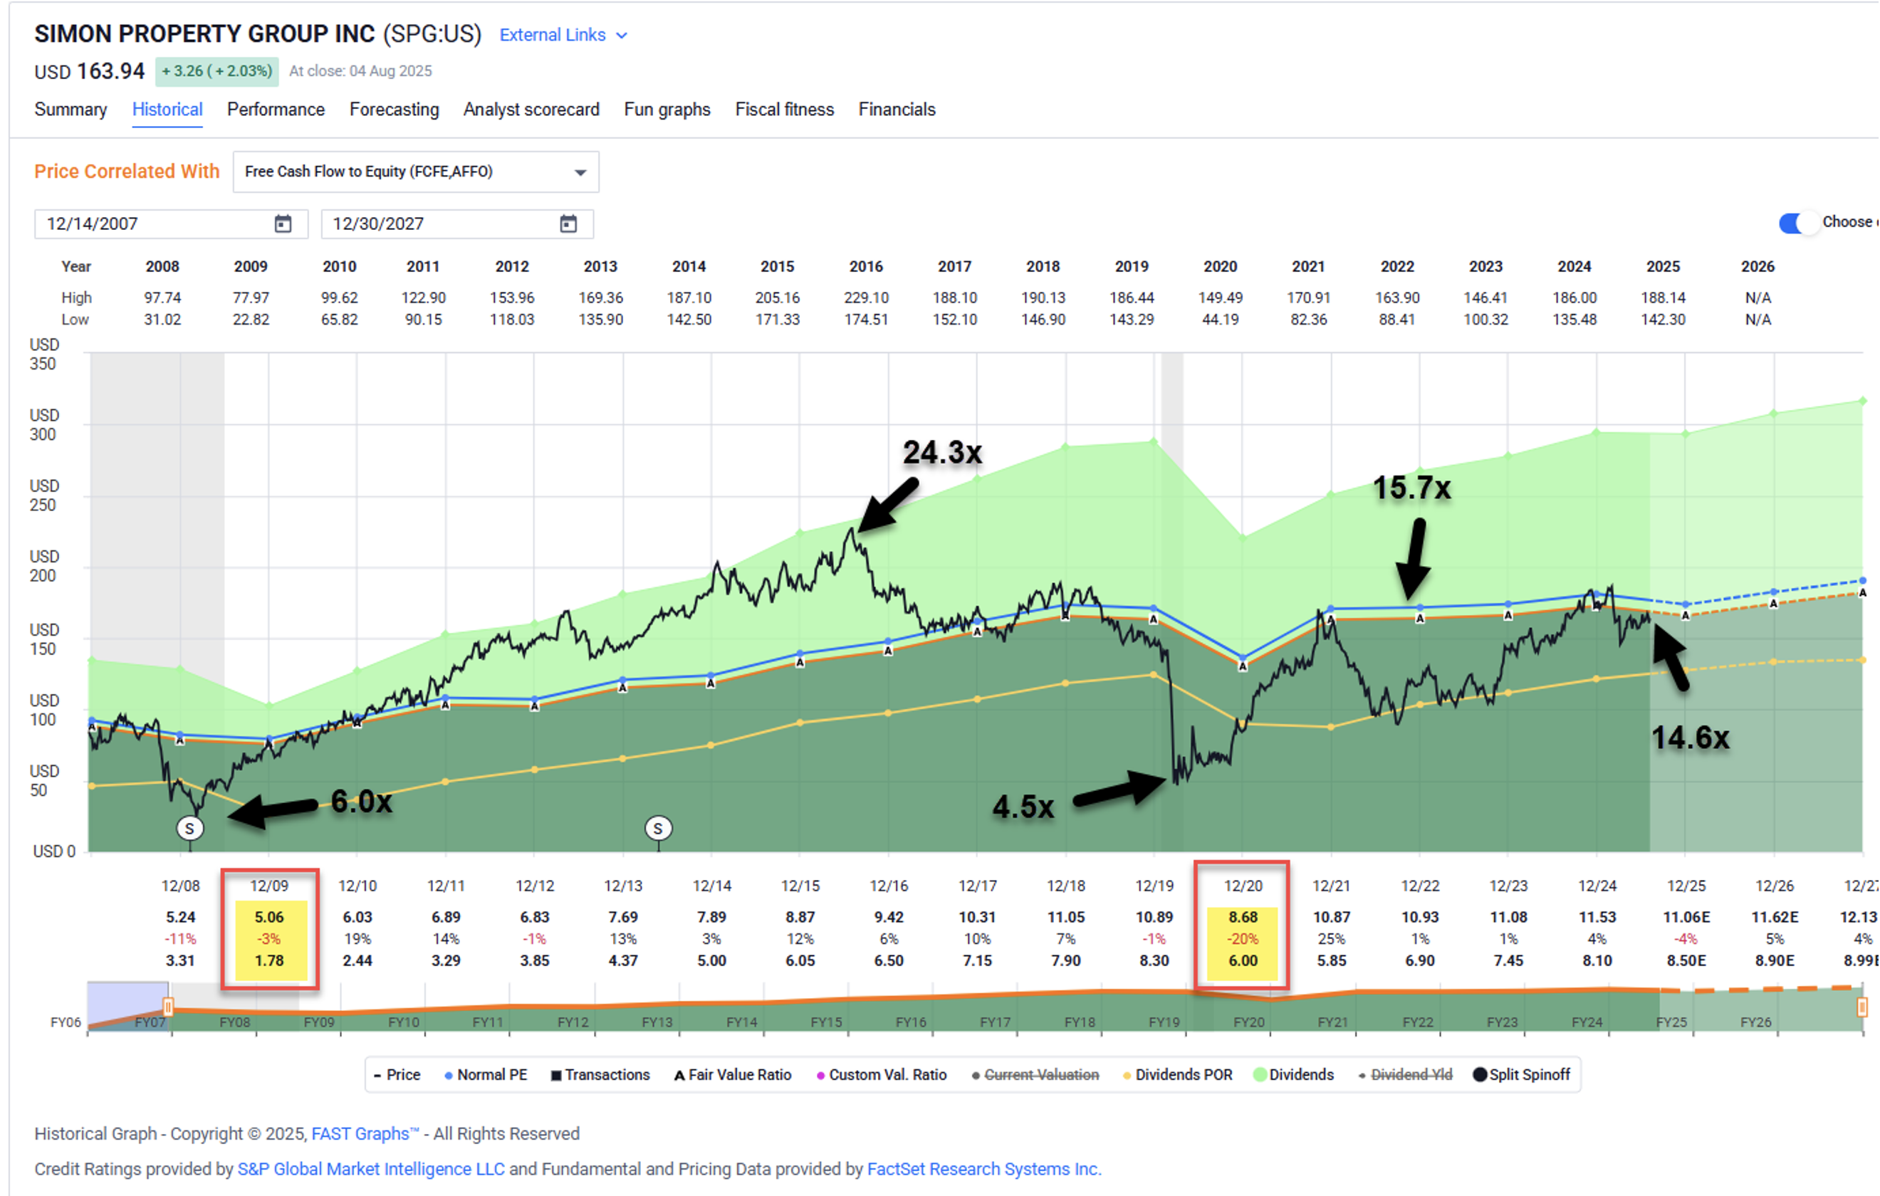Click the External Links text link
The height and width of the screenshot is (1196, 1880).
[x=552, y=35]
